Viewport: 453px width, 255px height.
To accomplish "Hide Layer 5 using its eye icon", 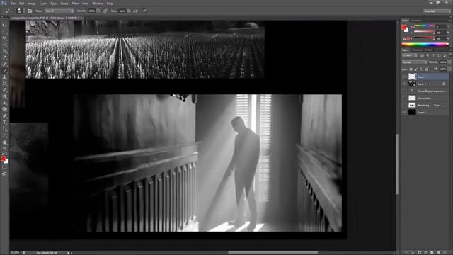I will (x=404, y=84).
